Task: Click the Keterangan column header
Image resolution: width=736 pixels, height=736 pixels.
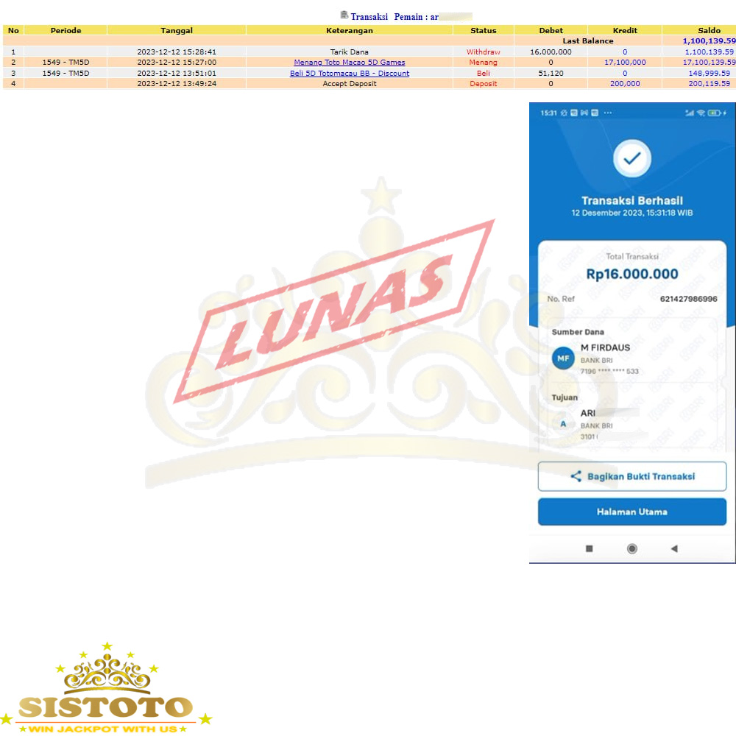Action: pyautogui.click(x=349, y=30)
